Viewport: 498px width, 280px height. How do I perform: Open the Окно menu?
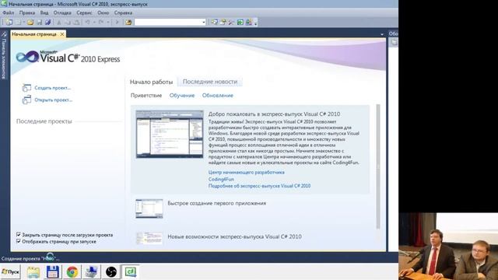103,12
